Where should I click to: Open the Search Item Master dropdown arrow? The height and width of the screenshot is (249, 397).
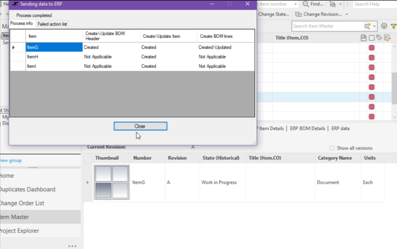(x=375, y=26)
